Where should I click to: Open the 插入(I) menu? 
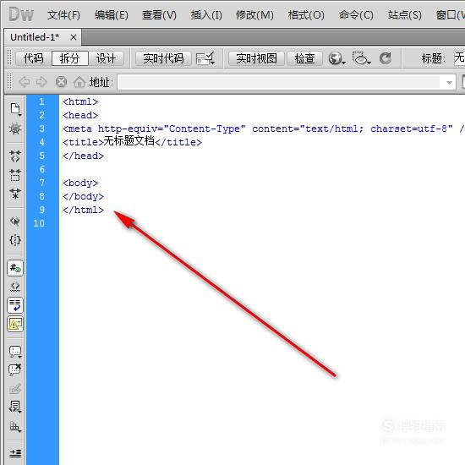coord(206,15)
